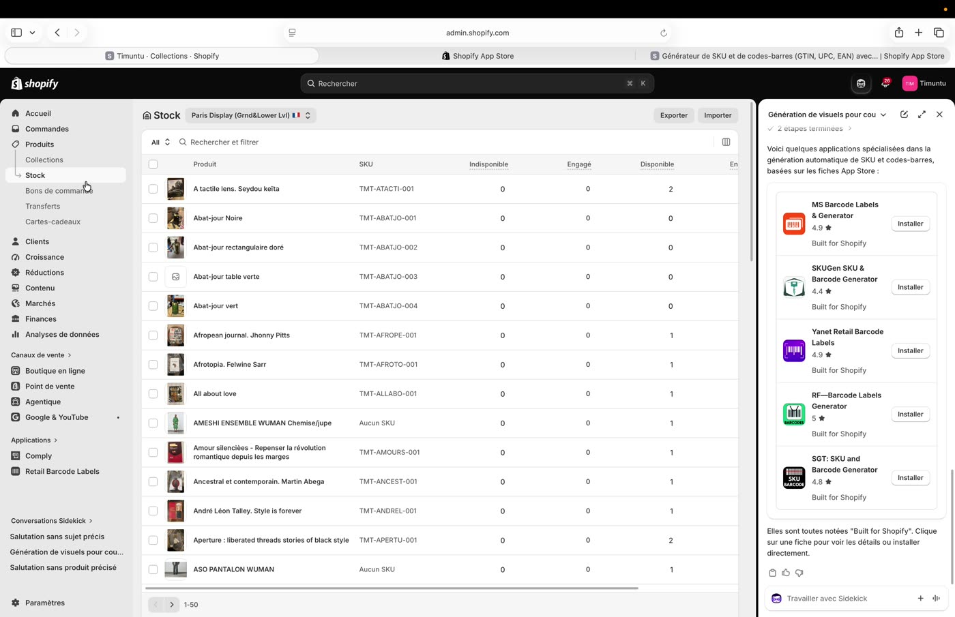Install Yanet Retail Barcode Labels
This screenshot has height=617, width=955.
click(x=911, y=350)
